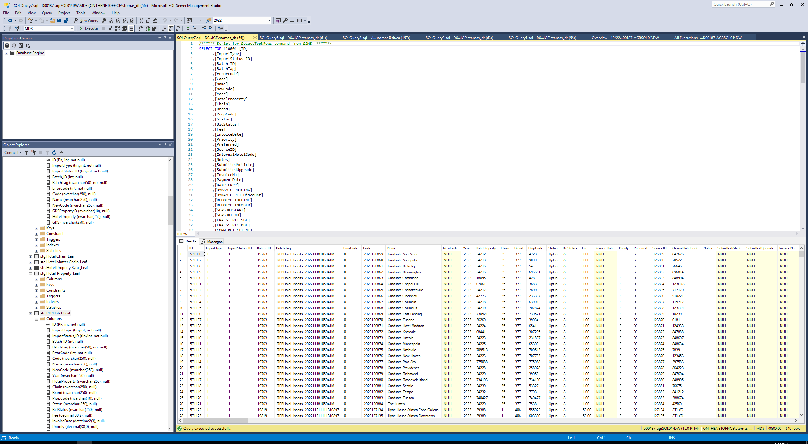Click the Parse query checkmark icon
This screenshot has height=444, width=808.
[110, 28]
